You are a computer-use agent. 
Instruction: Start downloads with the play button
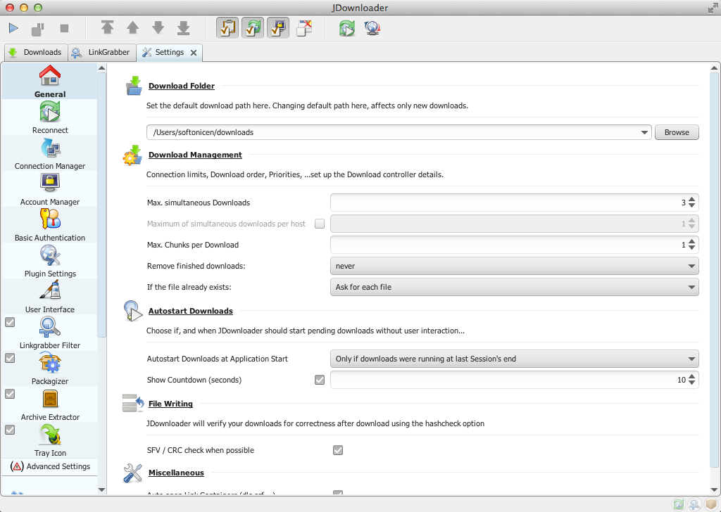[13, 28]
